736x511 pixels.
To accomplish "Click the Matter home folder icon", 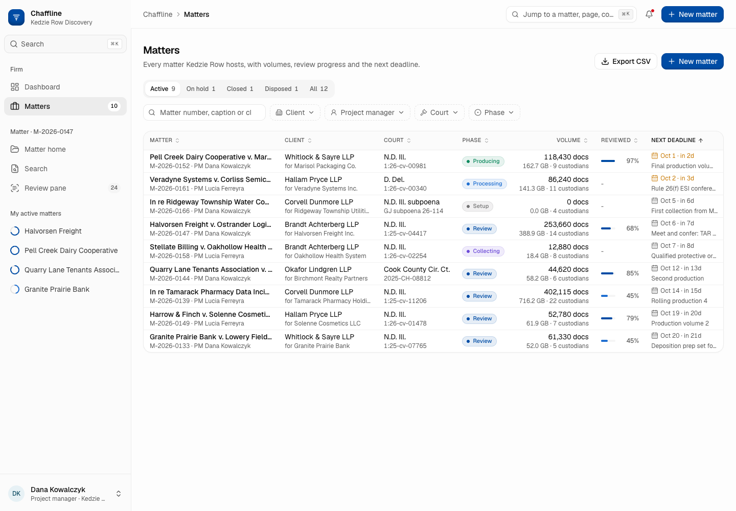I will (x=15, y=149).
